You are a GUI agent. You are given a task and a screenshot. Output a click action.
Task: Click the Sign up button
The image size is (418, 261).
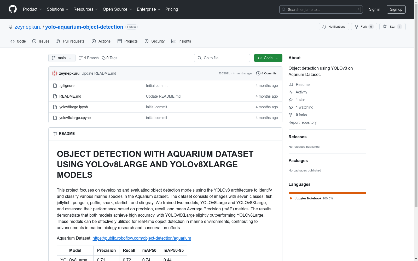[396, 9]
